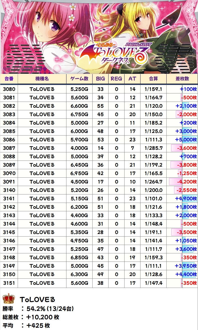This screenshot has height=330, width=198.
Task: Click machine number 3150
Action: [9, 274]
